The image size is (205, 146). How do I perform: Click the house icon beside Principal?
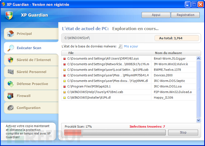click(10, 34)
